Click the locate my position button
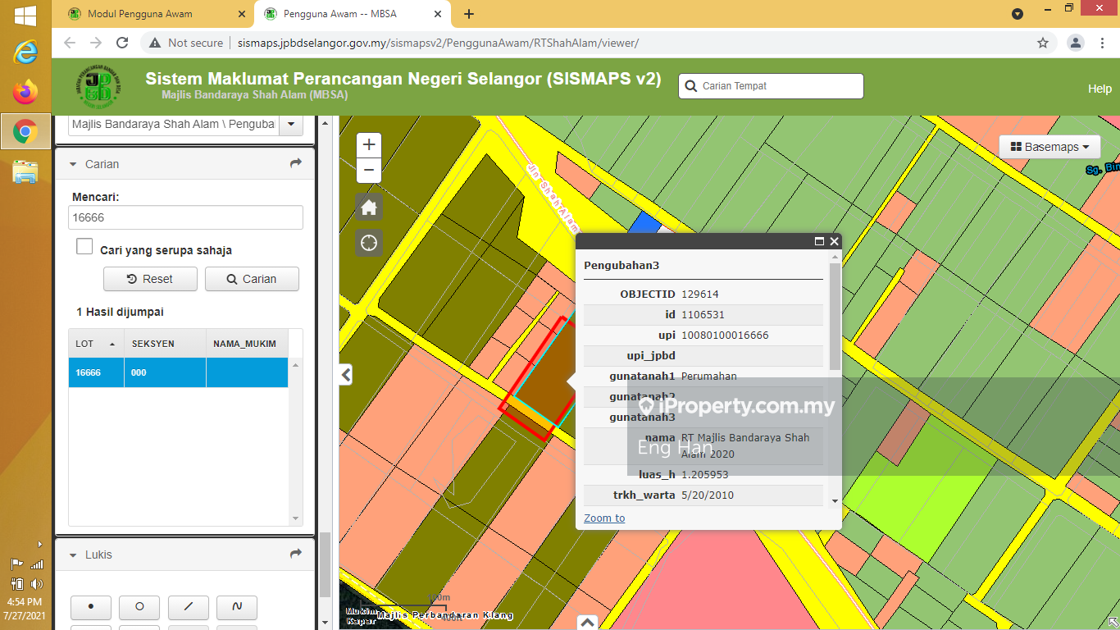 pos(369,243)
